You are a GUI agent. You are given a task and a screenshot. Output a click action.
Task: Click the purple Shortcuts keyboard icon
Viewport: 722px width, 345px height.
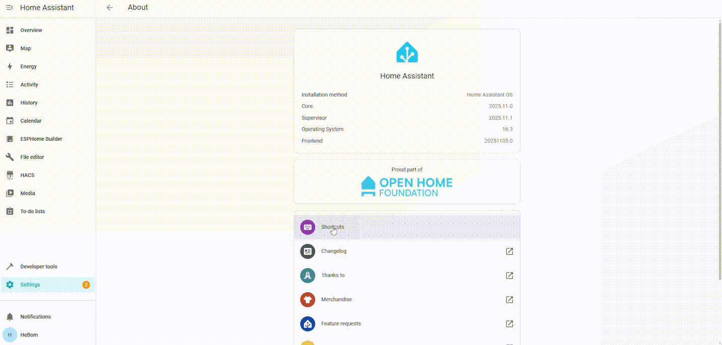[x=308, y=227]
